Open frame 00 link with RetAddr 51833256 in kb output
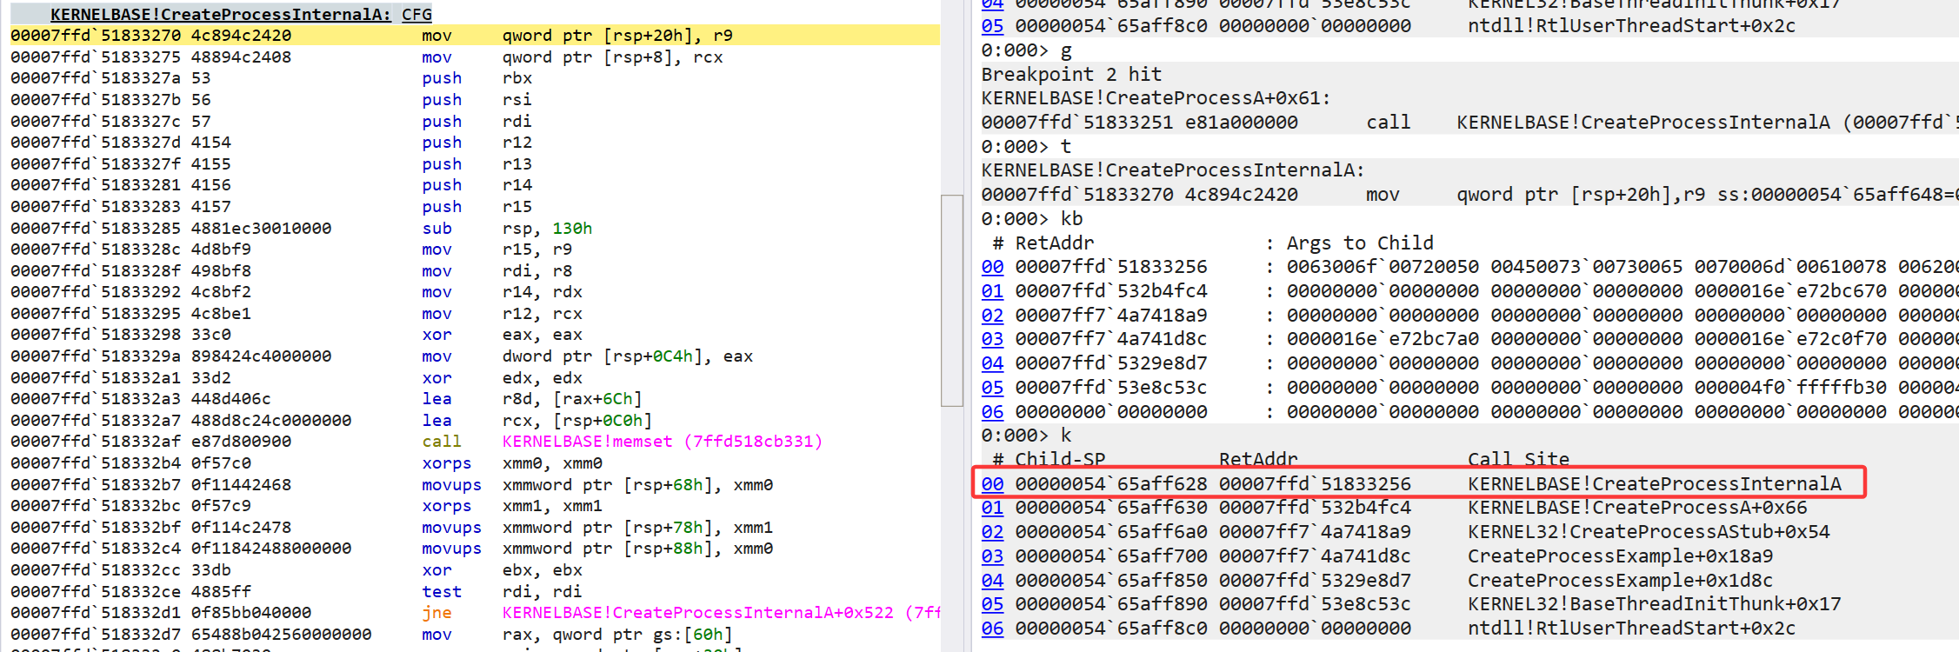 coord(992,267)
